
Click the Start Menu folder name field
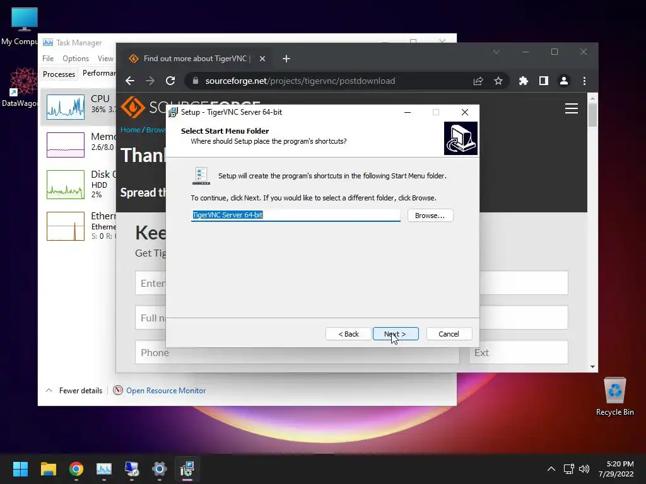(x=295, y=215)
